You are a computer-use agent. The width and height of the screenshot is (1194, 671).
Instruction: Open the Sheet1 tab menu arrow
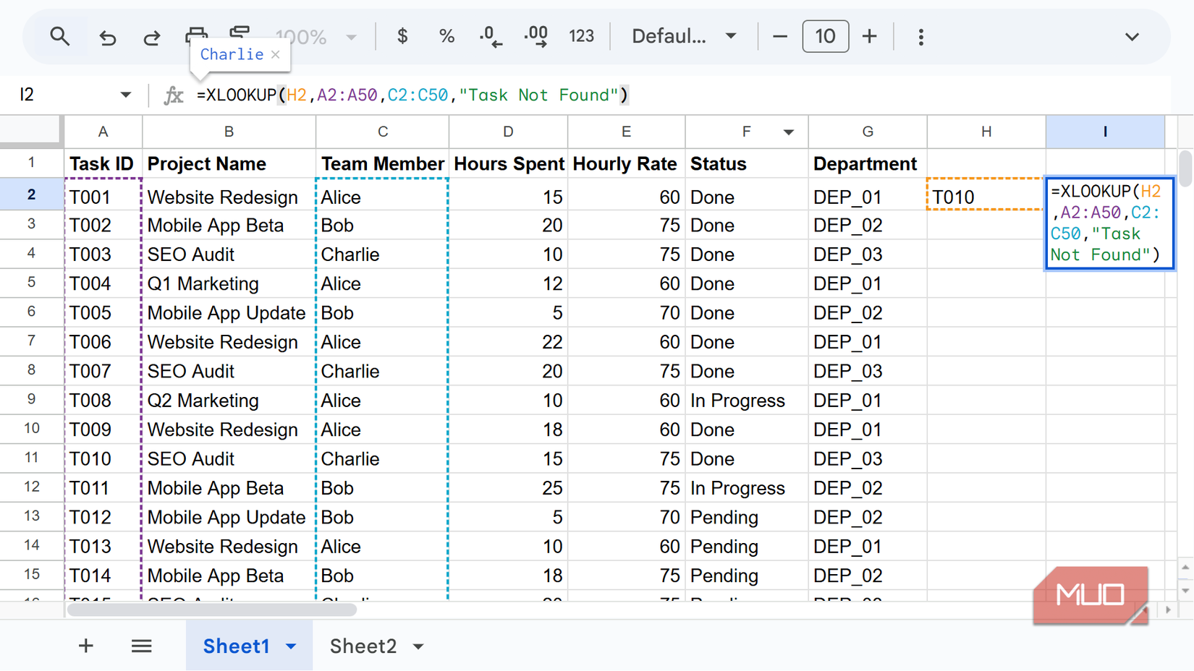292,646
